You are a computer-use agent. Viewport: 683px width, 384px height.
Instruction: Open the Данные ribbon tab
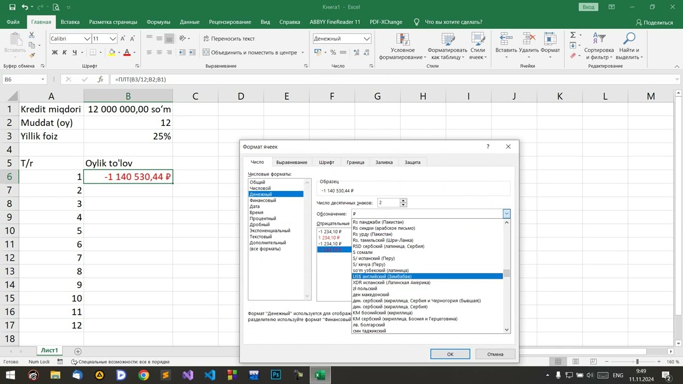point(189,22)
